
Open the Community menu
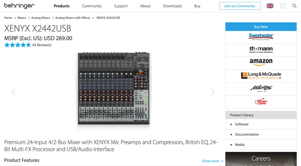point(92,6)
